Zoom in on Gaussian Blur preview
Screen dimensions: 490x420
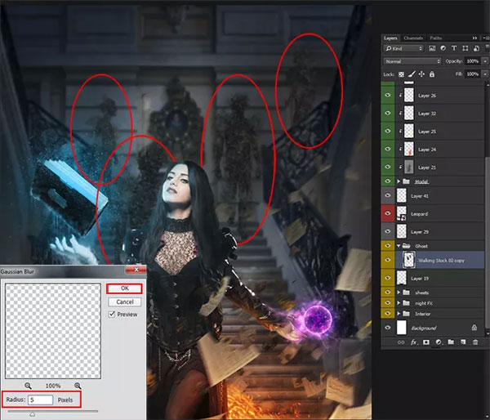coord(78,386)
